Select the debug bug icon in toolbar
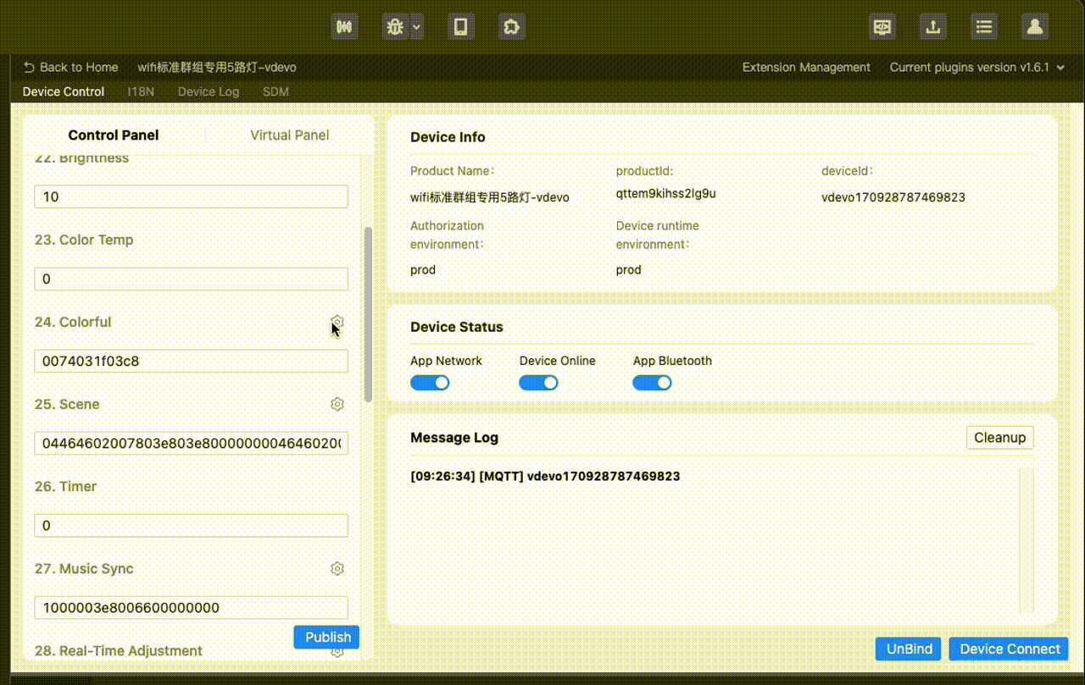 pyautogui.click(x=395, y=26)
